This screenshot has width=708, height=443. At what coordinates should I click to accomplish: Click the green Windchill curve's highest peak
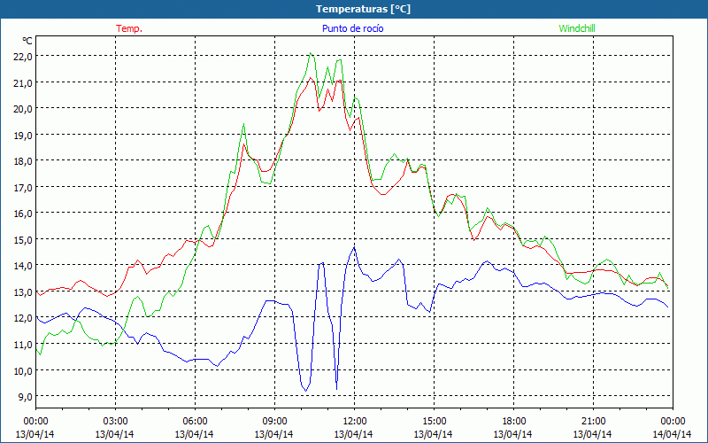tap(310, 54)
